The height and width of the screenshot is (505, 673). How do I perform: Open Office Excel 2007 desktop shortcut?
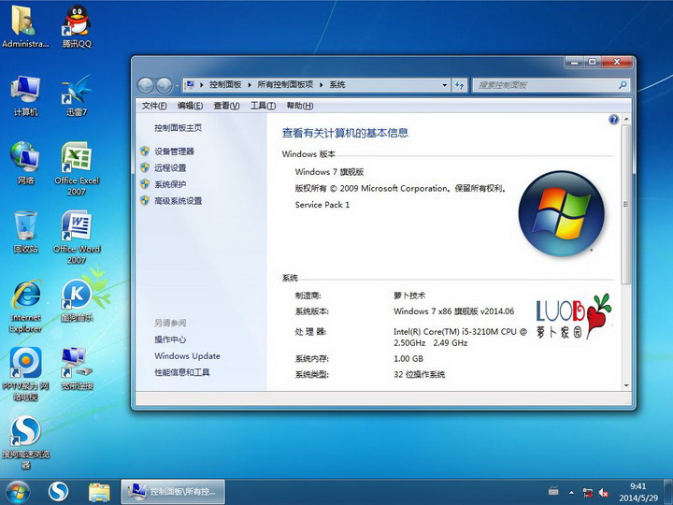[77, 159]
